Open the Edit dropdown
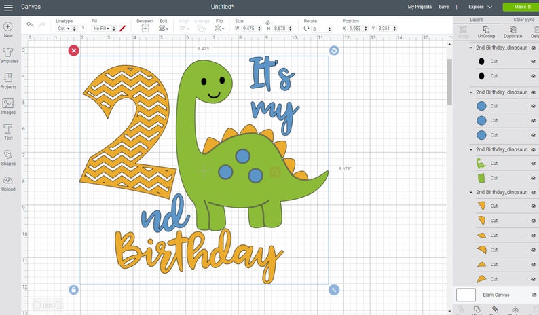This screenshot has width=539, height=315. click(164, 29)
